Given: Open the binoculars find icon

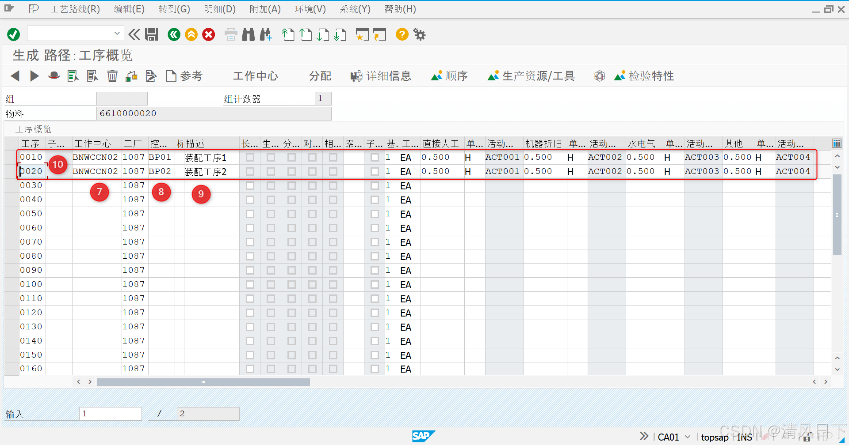Looking at the screenshot, I should (x=249, y=34).
